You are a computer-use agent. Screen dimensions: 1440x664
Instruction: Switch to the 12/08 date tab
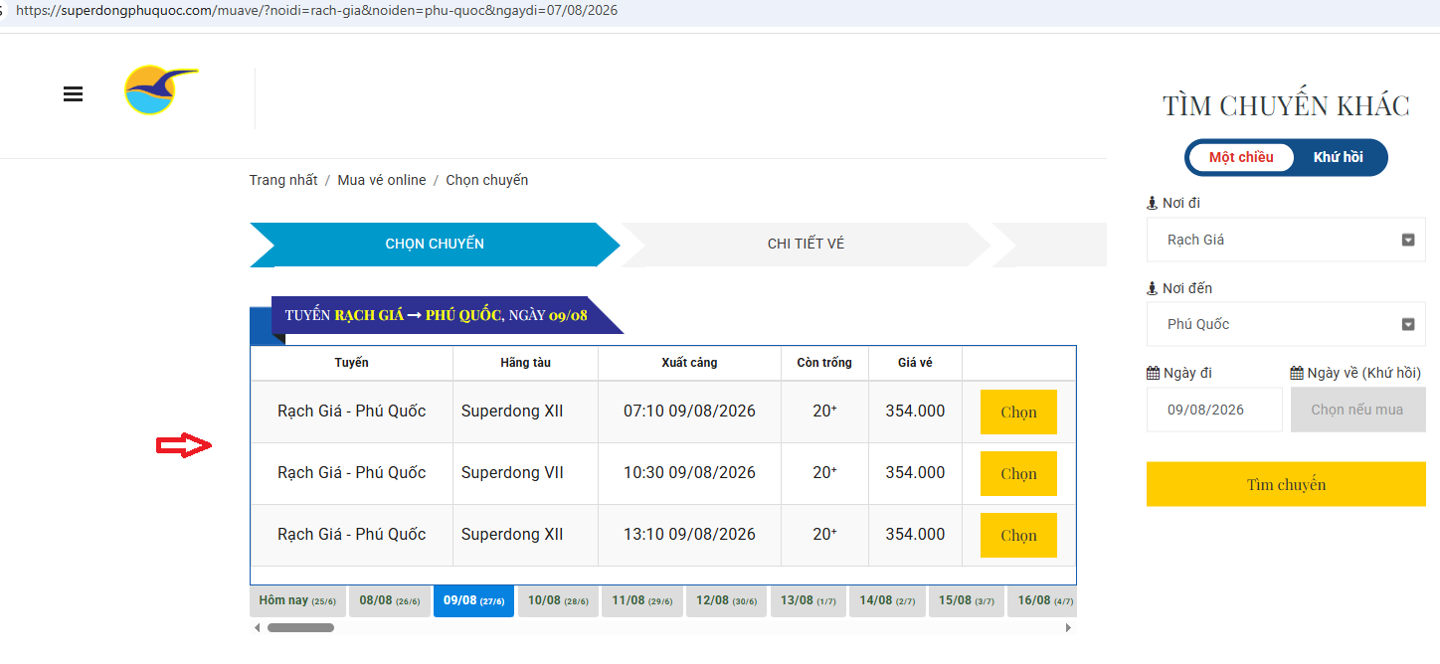(x=726, y=601)
